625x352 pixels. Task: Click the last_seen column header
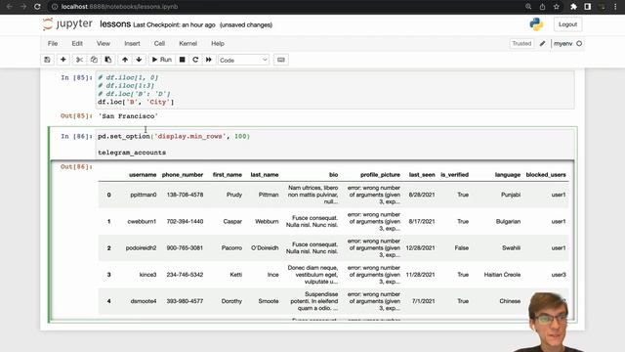pos(422,175)
